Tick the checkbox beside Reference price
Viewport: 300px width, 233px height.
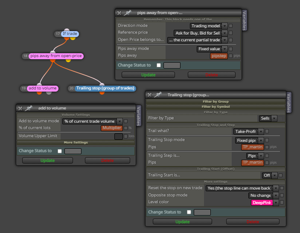click(x=231, y=33)
